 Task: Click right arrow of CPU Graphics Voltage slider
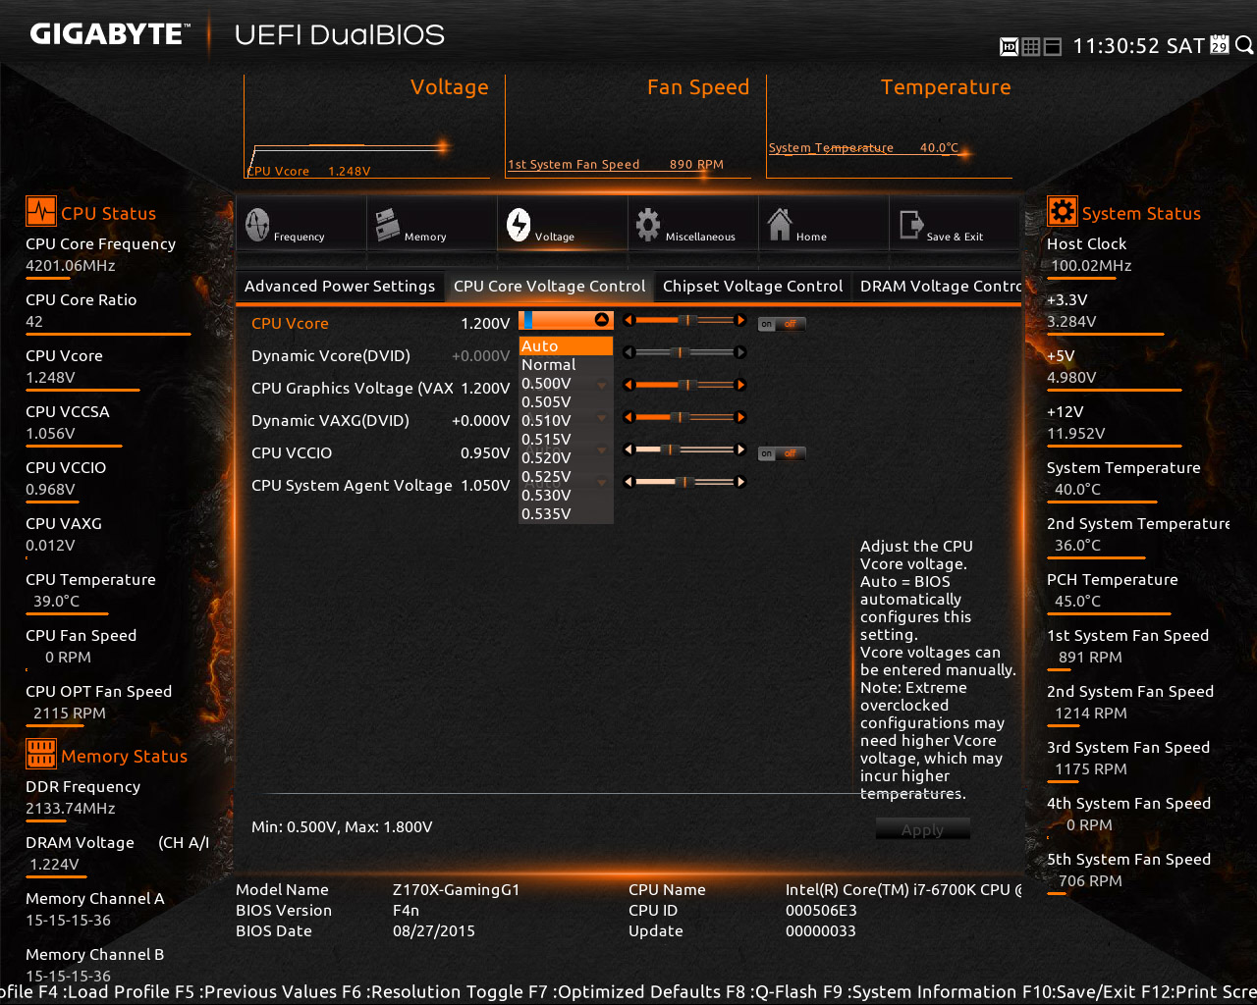pyautogui.click(x=741, y=385)
